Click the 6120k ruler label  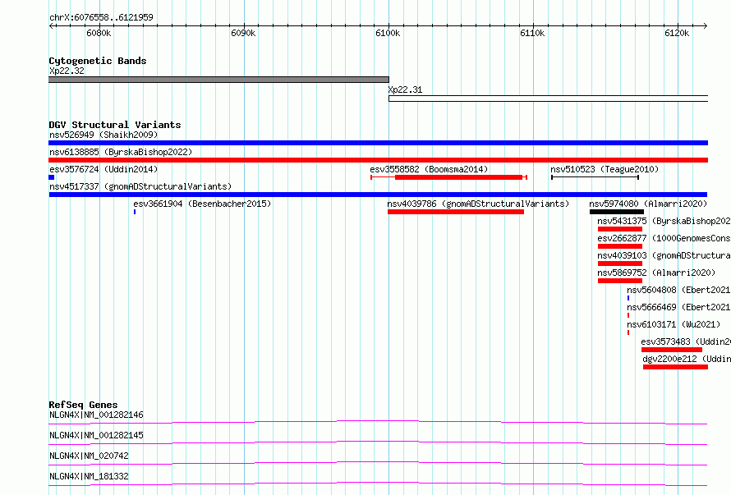677,33
